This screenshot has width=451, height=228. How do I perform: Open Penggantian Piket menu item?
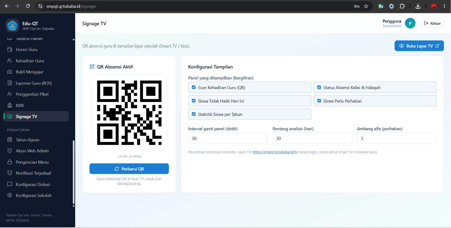point(36,94)
